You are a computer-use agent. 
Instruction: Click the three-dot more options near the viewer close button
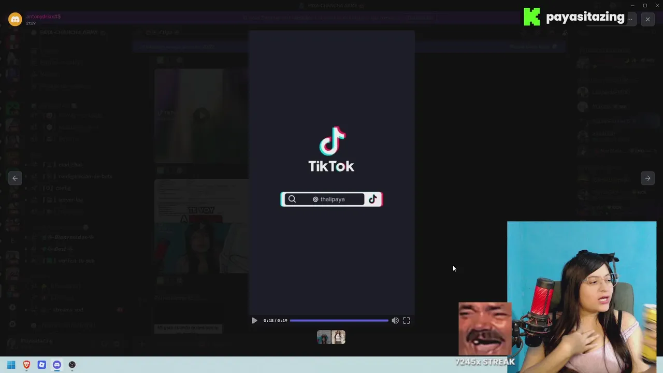click(x=630, y=19)
